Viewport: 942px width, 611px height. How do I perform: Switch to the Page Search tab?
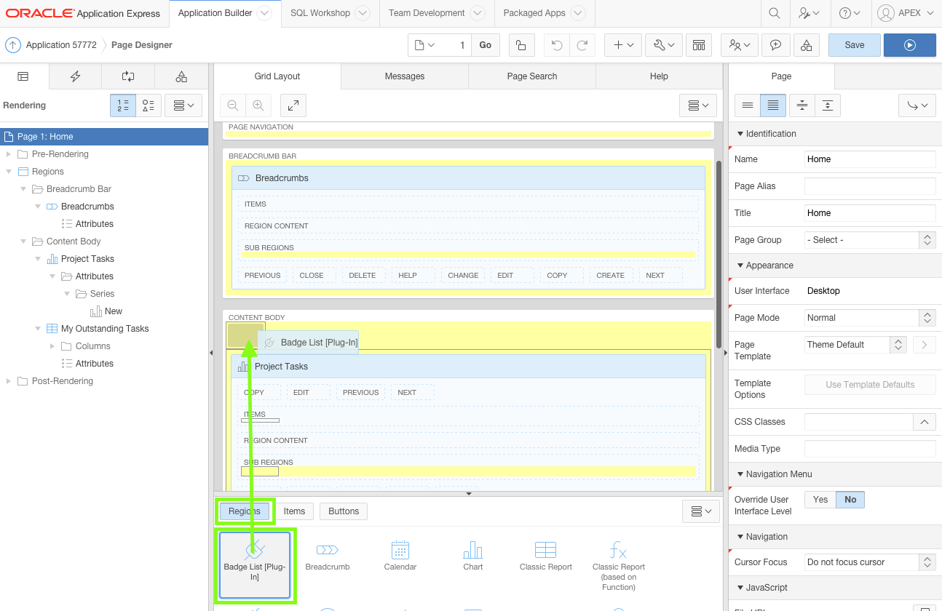531,76
